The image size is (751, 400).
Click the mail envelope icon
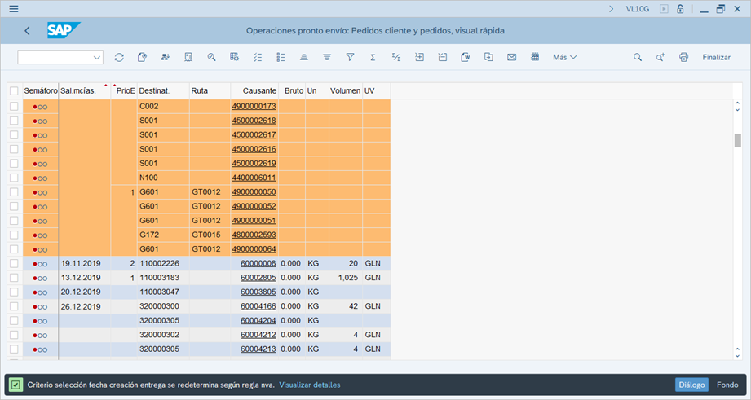click(x=511, y=58)
